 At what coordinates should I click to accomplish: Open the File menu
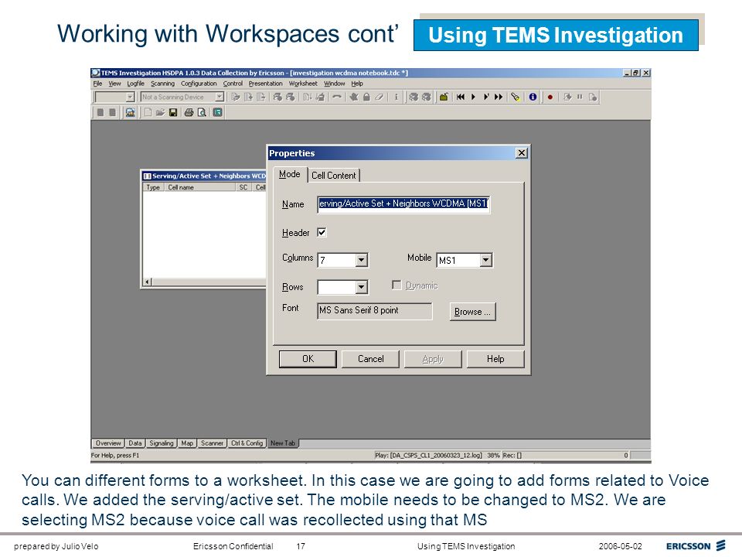(x=98, y=84)
